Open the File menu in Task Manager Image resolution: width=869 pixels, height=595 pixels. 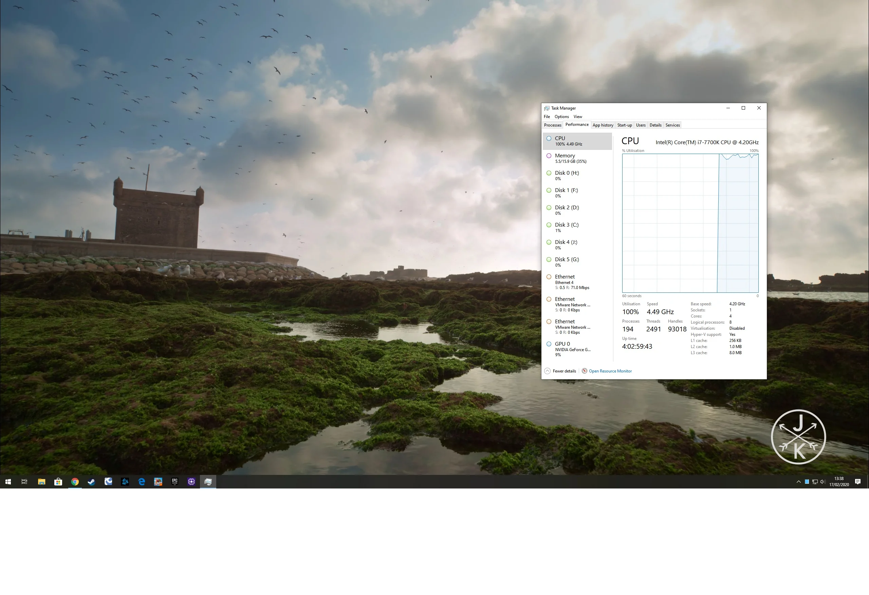point(547,117)
